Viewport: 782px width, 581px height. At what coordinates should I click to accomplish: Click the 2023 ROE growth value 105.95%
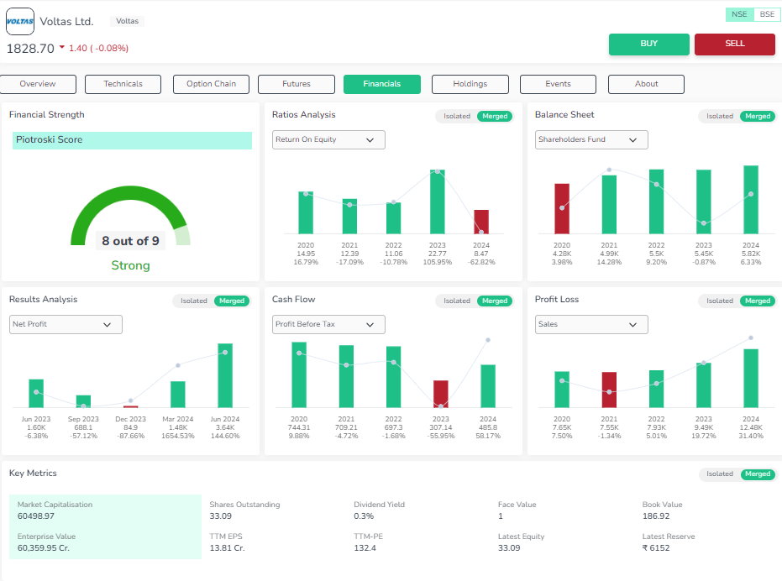click(x=438, y=262)
